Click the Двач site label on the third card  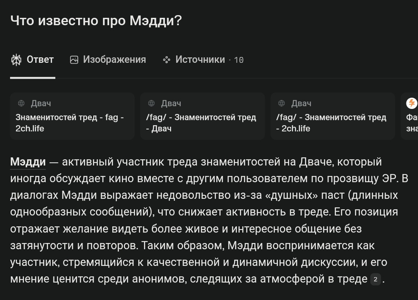301,103
